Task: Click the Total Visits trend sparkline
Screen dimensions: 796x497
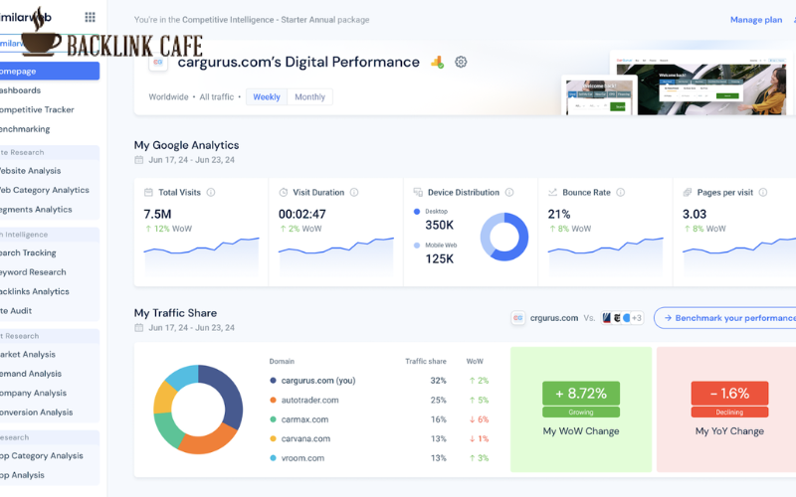Action: [x=202, y=257]
